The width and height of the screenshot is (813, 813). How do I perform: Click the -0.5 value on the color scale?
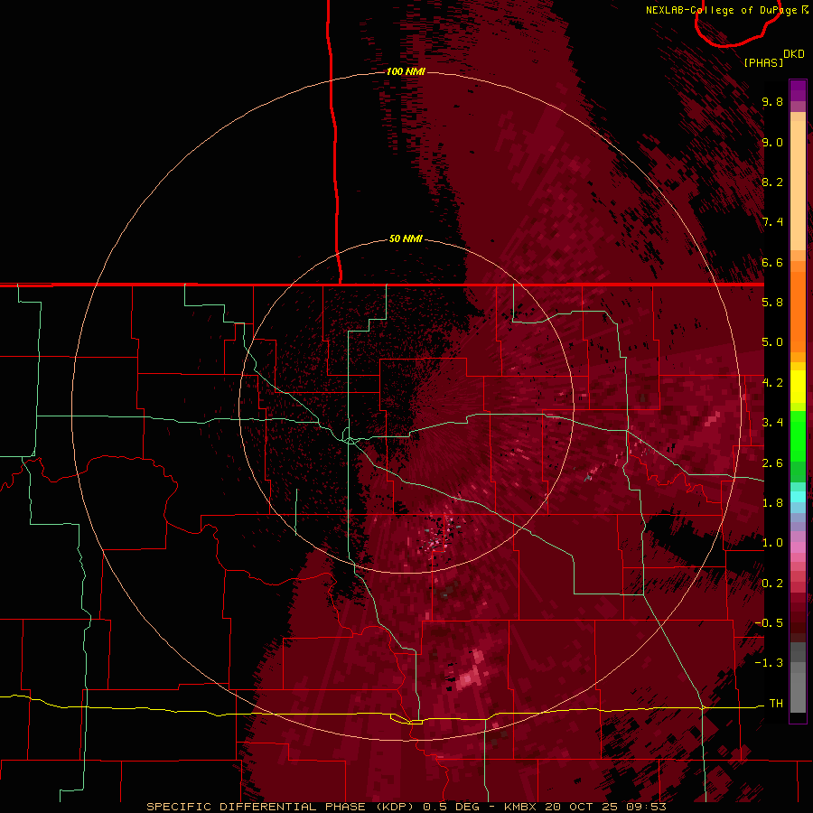pos(769,623)
